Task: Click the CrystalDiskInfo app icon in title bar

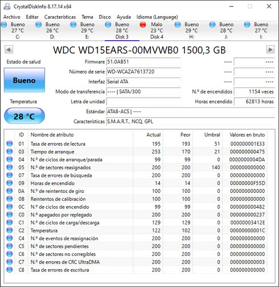Action: 7,6
